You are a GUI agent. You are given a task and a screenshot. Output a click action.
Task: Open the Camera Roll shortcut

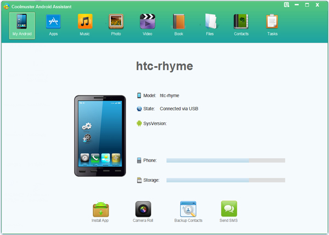click(x=143, y=211)
